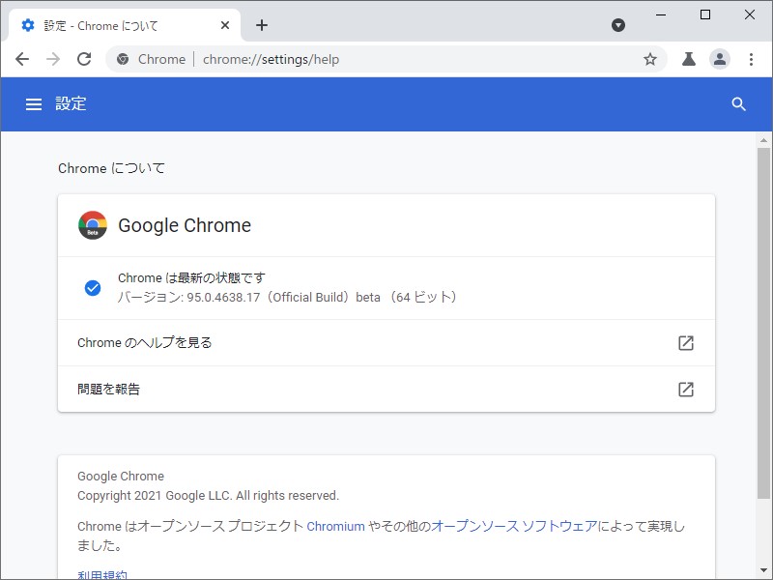Click the external link icon next to Chrome のヘルプを見る
The height and width of the screenshot is (580, 773).
coord(686,342)
